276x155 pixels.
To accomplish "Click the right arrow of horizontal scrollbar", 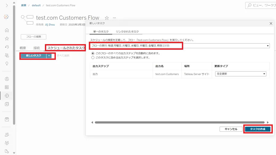I will click(x=268, y=123).
